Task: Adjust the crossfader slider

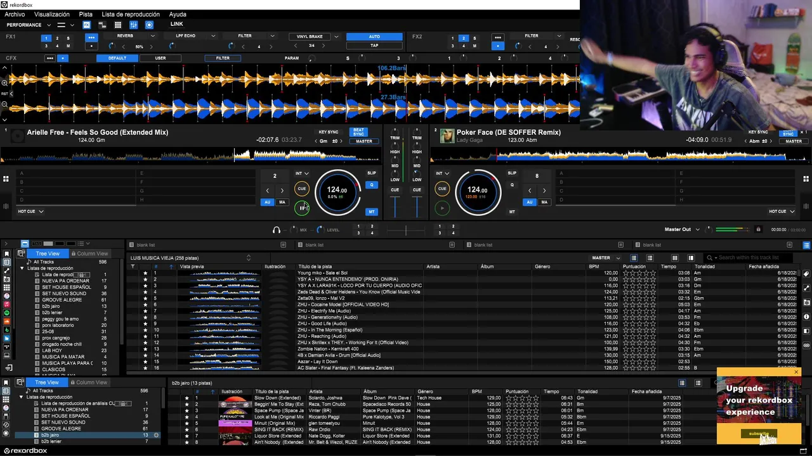Action: pos(406,229)
